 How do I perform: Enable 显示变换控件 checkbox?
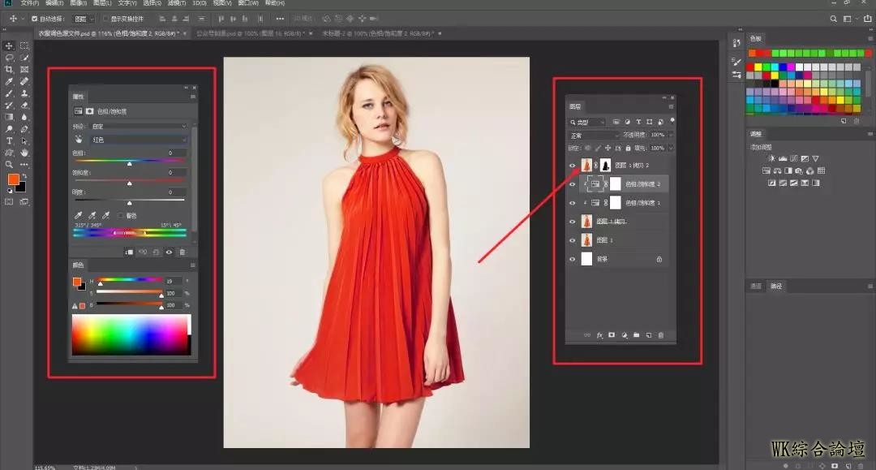point(105,19)
